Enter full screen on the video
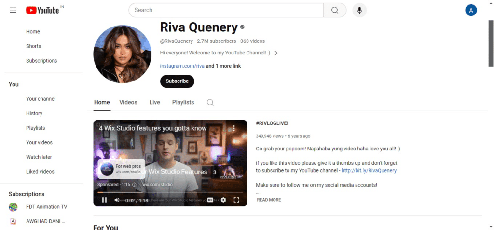The height and width of the screenshot is (230, 494). click(x=236, y=200)
